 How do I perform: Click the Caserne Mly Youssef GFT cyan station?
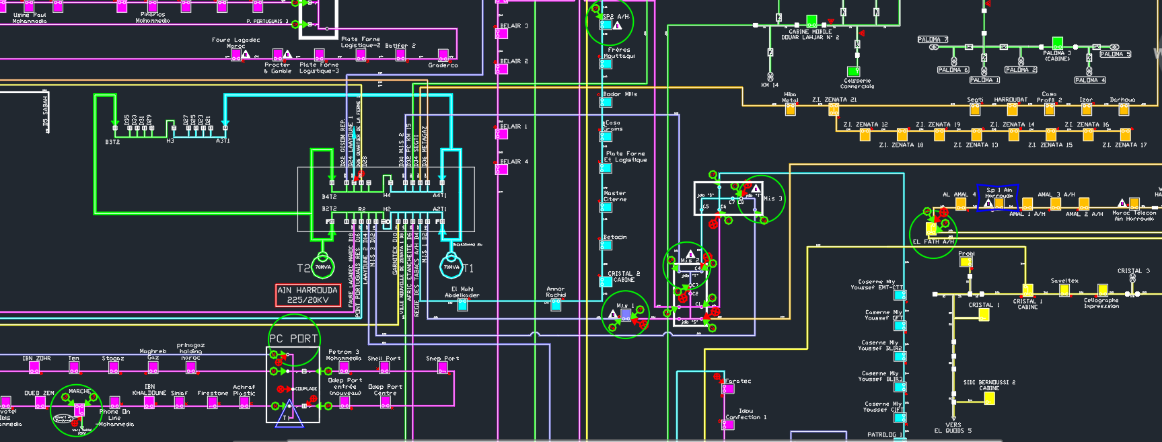900,325
